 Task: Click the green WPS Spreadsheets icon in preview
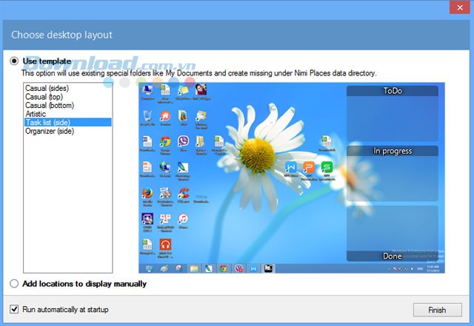click(x=327, y=167)
